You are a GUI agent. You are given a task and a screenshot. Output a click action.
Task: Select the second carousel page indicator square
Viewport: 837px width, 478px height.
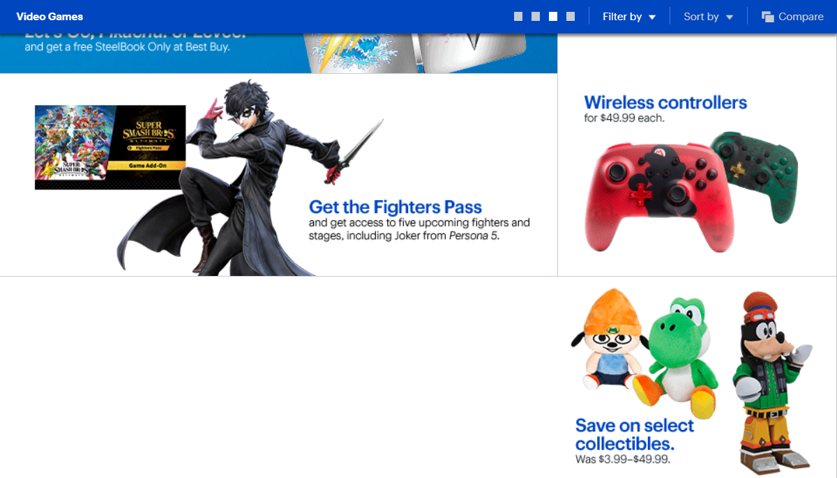pyautogui.click(x=536, y=17)
